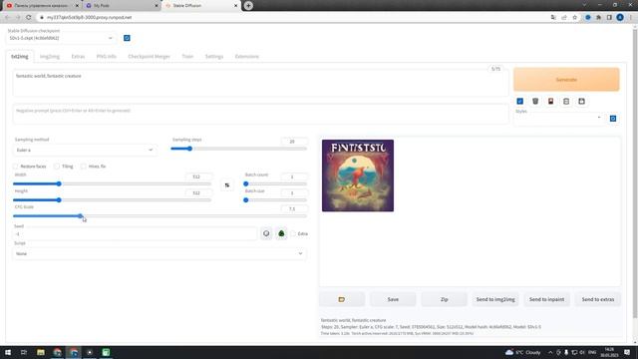Click the CFG Scale slider handle
638x359 pixels.
(80, 216)
